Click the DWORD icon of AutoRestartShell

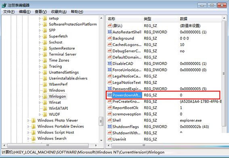[x=109, y=32]
